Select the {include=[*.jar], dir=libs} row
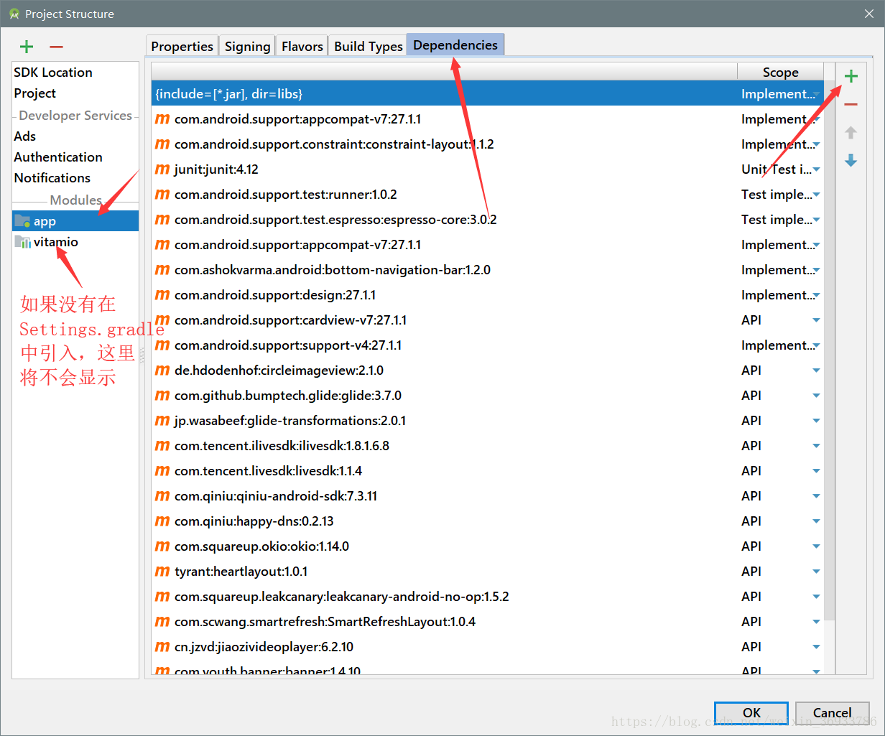885x736 pixels. click(x=487, y=94)
